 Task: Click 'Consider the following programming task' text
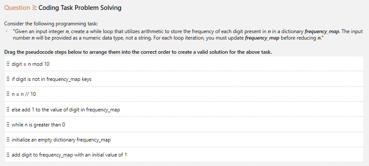[51, 24]
